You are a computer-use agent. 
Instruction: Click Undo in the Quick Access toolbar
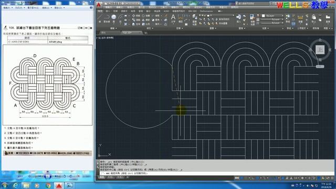(x=127, y=4)
